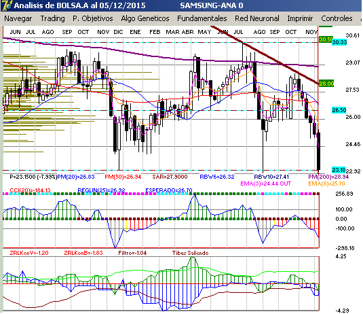Click the 4.25 oscillator axis value
The height and width of the screenshot is (314, 363).
click(x=341, y=256)
